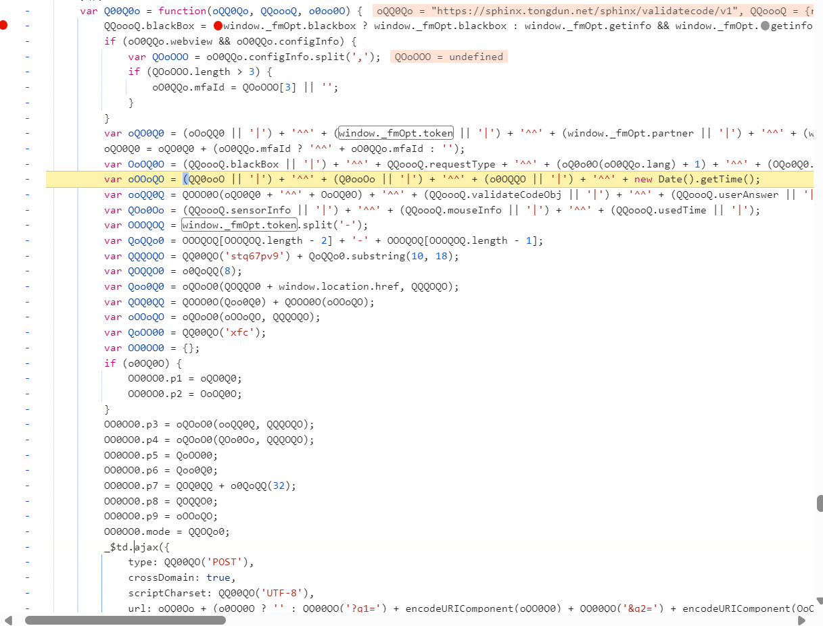The width and height of the screenshot is (823, 626).
Task: Click the left arrow of horizontal scrollbar
Action: [x=7, y=620]
